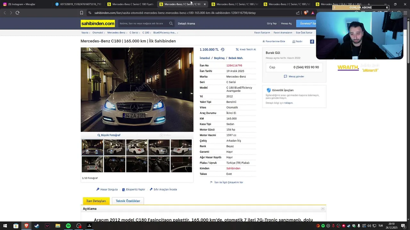Screen dimensions: 410x230
Task: Click the BlueEfficiency Ava... breadcrumb
Action: coord(164,33)
